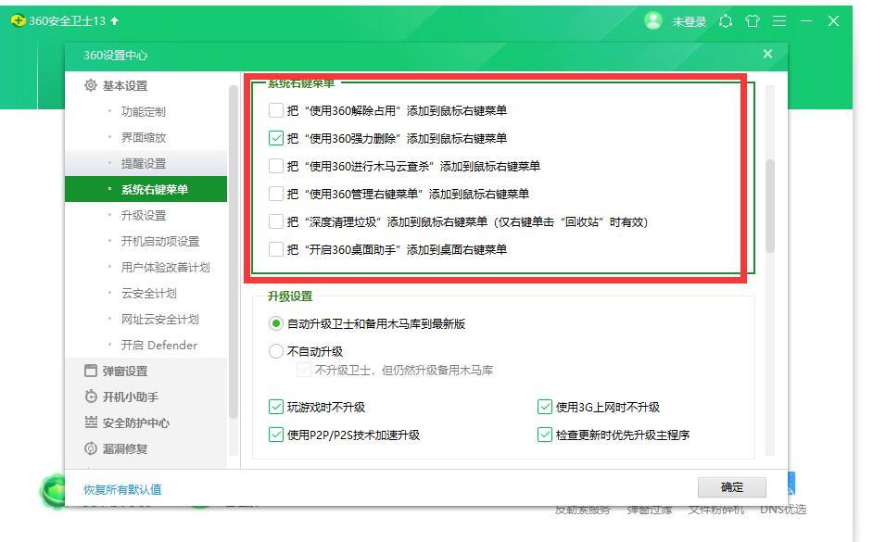Click the 漏洞修复 icon
This screenshot has width=886, height=542.
[91, 448]
